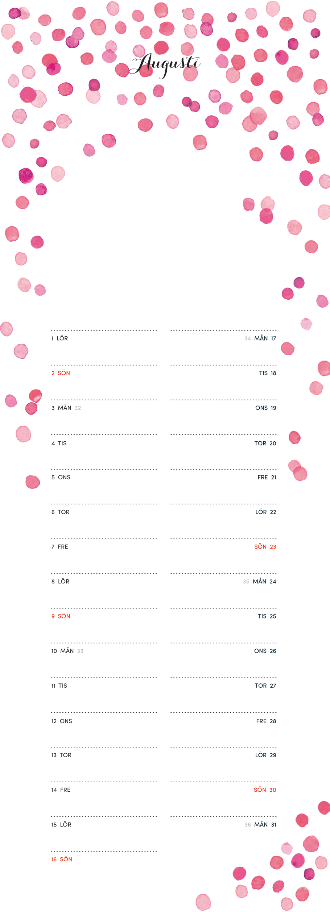
Task: Select the TOR 20 date entry
Action: tap(265, 443)
